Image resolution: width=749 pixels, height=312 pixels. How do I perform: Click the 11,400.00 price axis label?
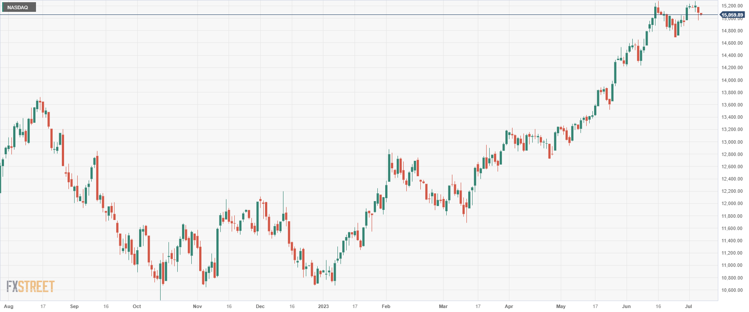point(732,241)
